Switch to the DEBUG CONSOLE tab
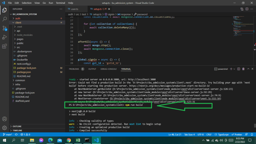This screenshot has height=144, width=256. [108, 69]
